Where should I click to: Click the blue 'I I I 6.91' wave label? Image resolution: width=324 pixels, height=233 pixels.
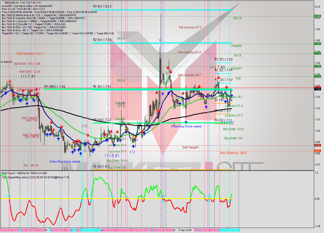click(x=112, y=156)
